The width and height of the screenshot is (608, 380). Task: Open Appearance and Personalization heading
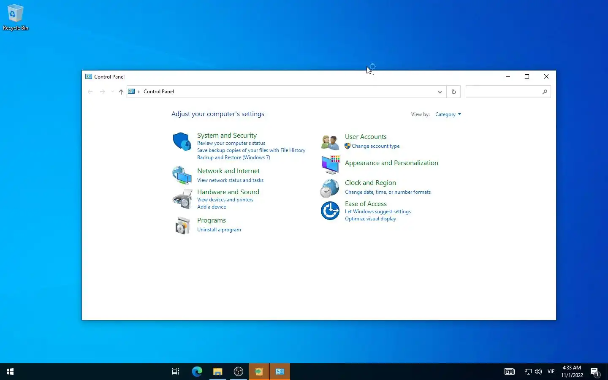pos(391,163)
